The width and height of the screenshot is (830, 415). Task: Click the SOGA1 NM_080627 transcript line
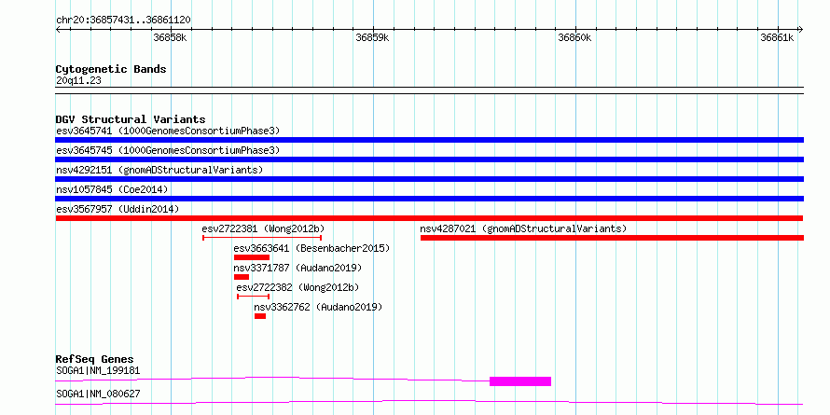tap(429, 402)
